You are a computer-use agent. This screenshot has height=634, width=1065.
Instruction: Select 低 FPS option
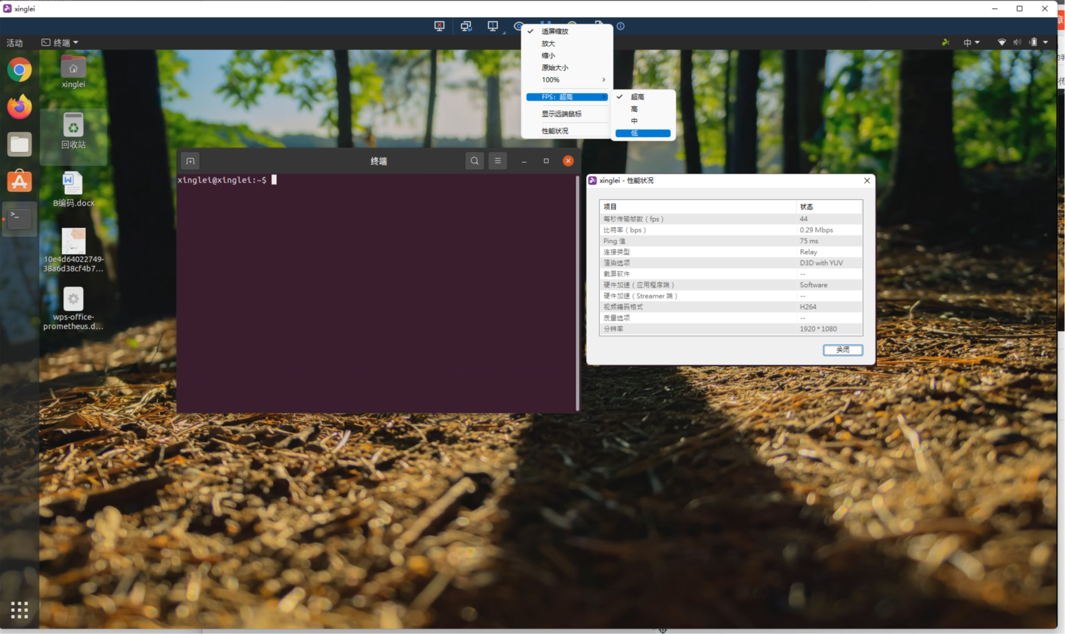click(x=643, y=133)
